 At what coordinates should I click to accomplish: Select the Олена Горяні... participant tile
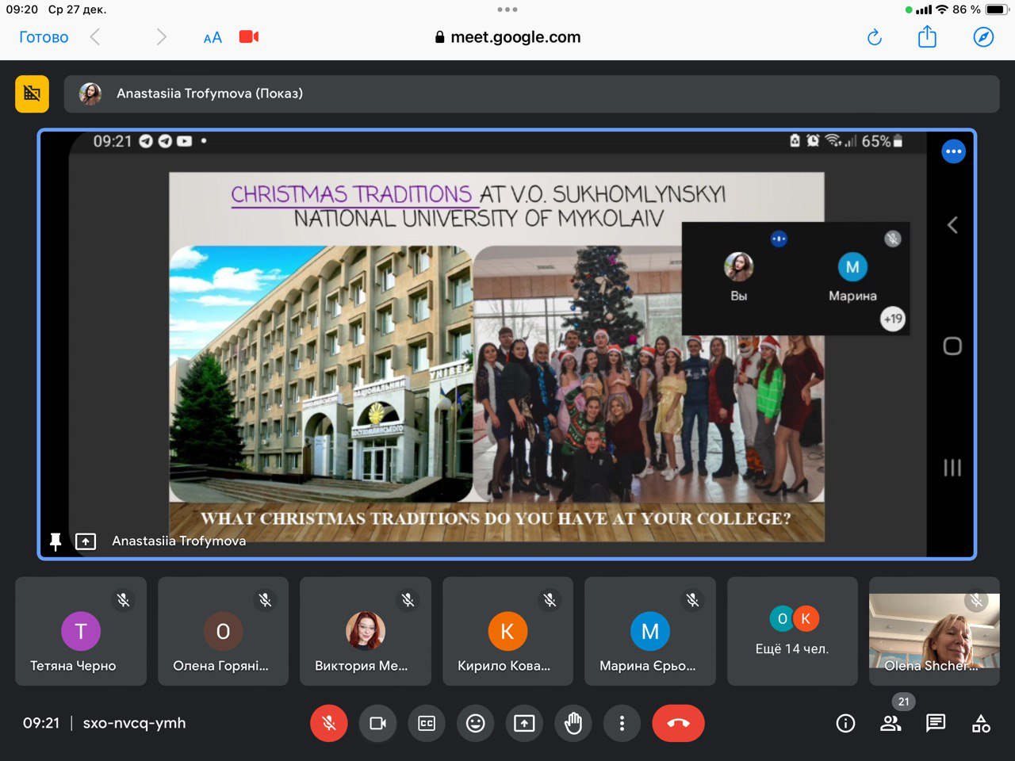[223, 631]
